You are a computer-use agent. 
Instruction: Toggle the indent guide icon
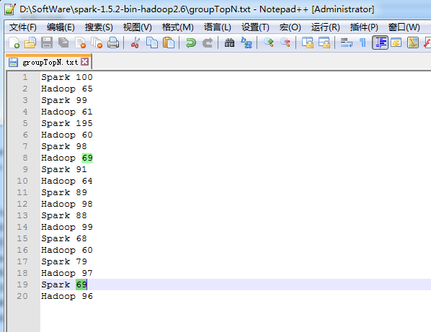coord(380,42)
